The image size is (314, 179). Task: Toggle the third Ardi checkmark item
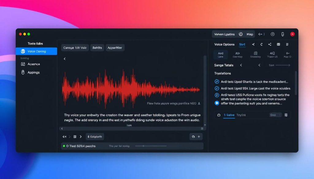click(217, 95)
